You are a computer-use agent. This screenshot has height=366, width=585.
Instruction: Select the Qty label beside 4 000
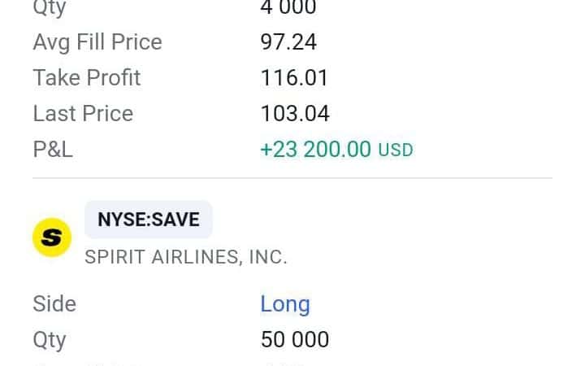(50, 8)
